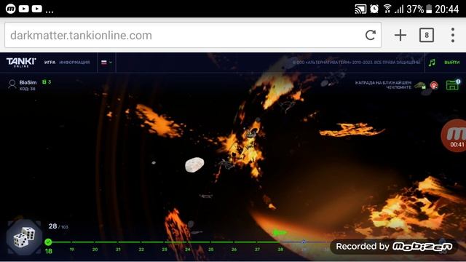The image size is (466, 262).
Task: Click the browser address bar URL
Action: (81, 36)
